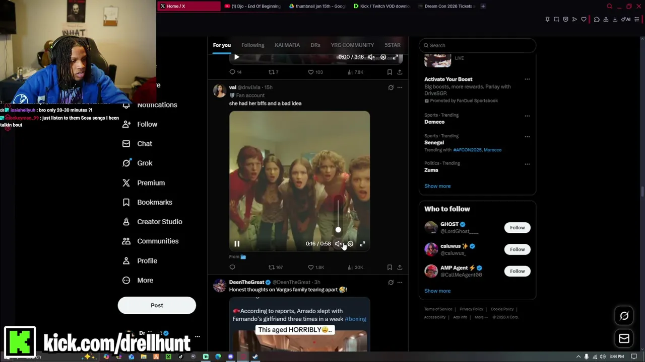Show more in Who to follow

pyautogui.click(x=437, y=291)
